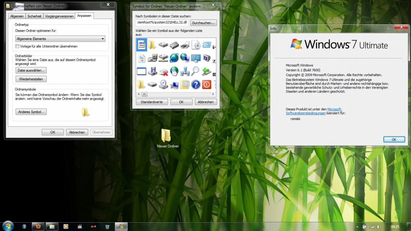The height and width of the screenshot is (231, 411).
Task: Click the Datei auswählen button
Action: tap(31, 70)
